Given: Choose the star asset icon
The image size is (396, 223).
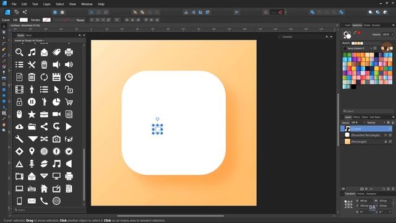Looking at the screenshot, I should point(32,114).
